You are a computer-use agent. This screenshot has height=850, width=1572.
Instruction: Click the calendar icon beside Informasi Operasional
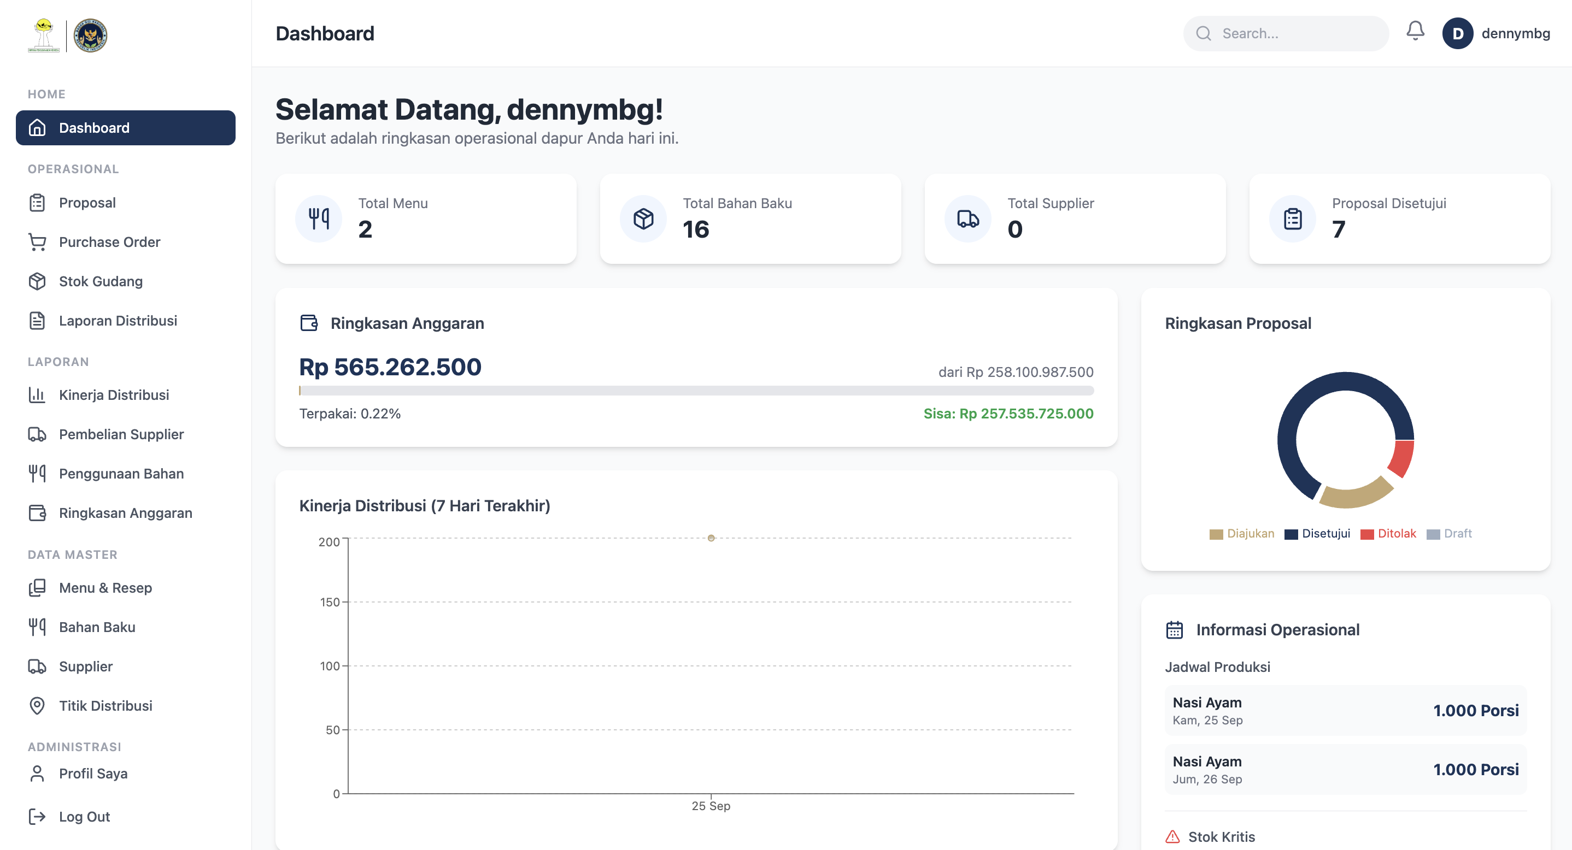pos(1174,629)
